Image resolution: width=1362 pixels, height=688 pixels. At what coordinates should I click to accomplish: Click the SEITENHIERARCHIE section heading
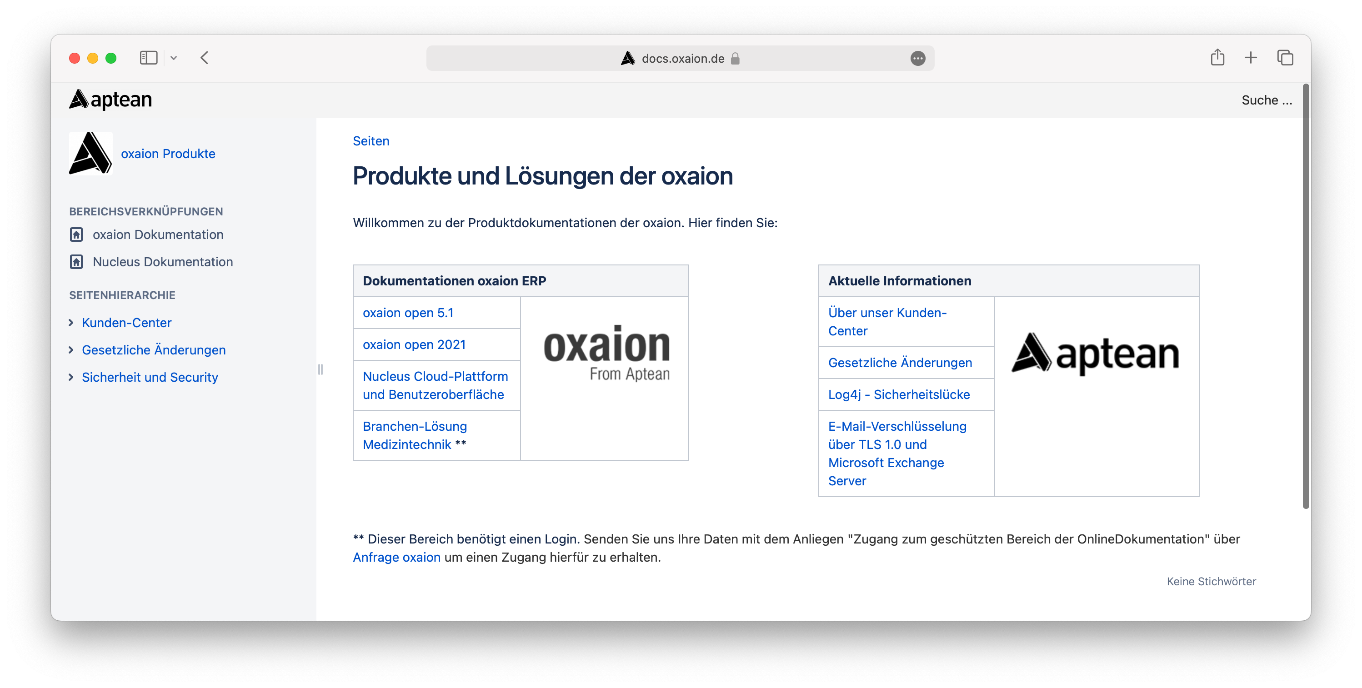coord(122,295)
